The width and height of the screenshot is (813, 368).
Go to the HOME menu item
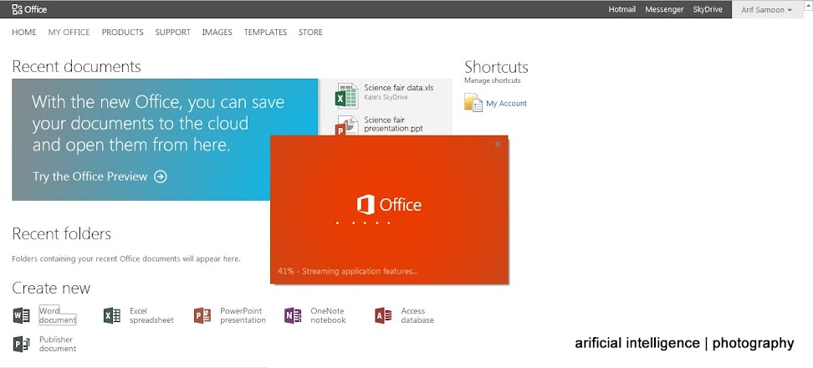coord(24,32)
